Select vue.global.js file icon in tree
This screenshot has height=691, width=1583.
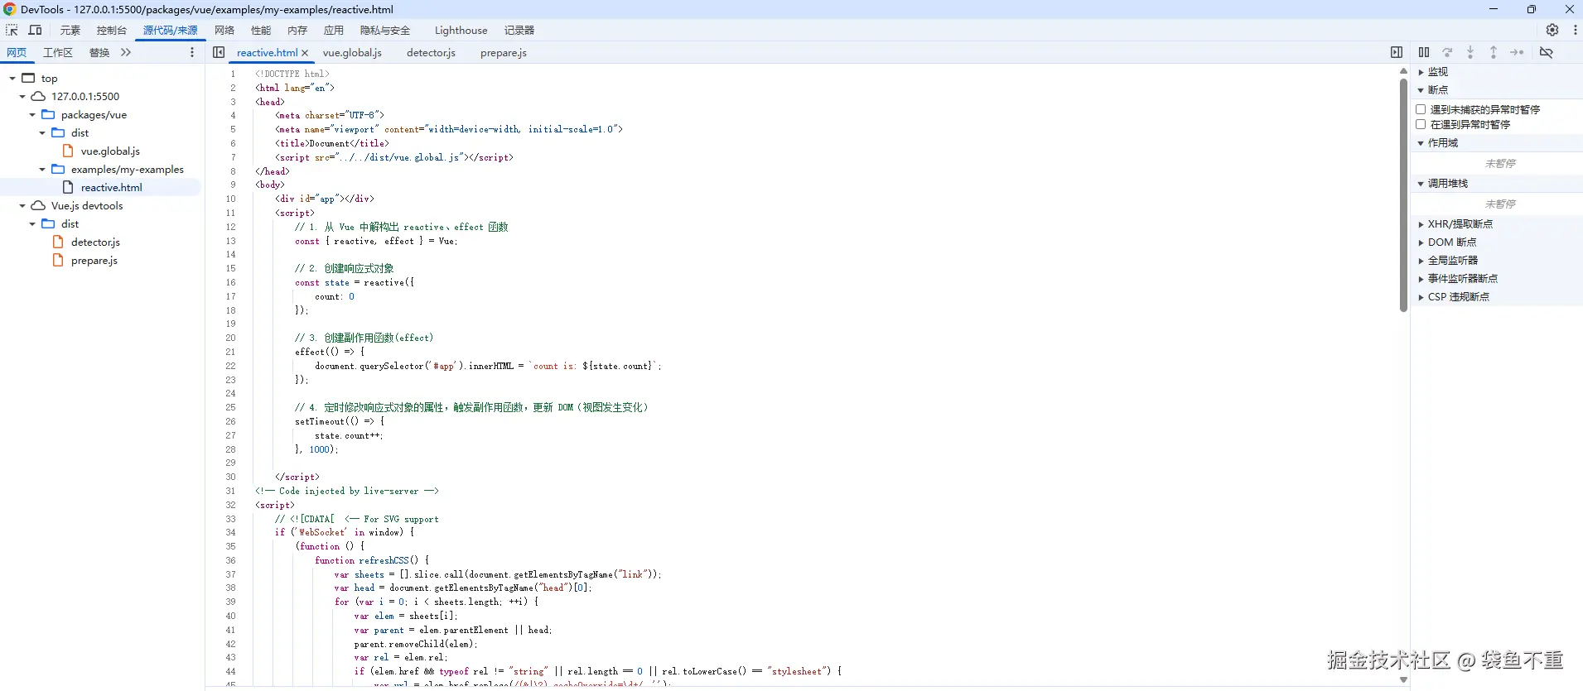(x=69, y=151)
